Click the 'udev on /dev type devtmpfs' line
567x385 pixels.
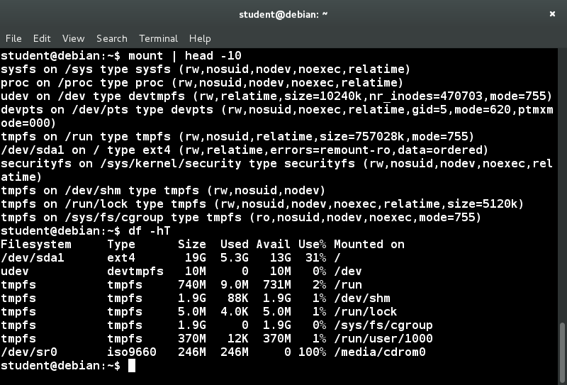point(276,96)
